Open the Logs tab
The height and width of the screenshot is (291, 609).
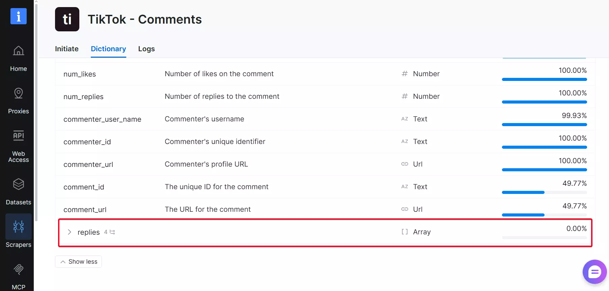click(146, 49)
